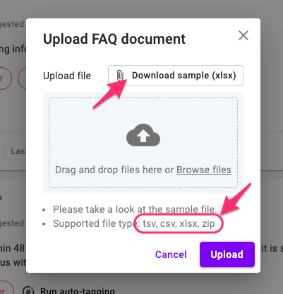
Task: Click the Upload FAQ document title
Action: point(114,39)
